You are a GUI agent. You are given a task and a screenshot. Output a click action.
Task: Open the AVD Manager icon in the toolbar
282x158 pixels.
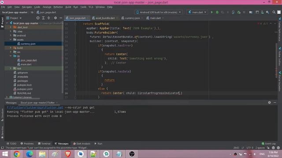[x=262, y=12]
